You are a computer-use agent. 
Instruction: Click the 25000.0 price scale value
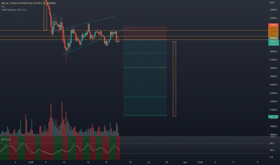tap(274, 76)
